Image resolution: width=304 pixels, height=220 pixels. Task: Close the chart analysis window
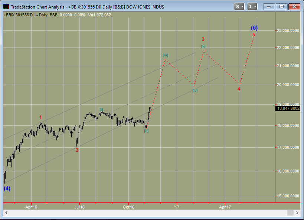[x=294, y=7]
